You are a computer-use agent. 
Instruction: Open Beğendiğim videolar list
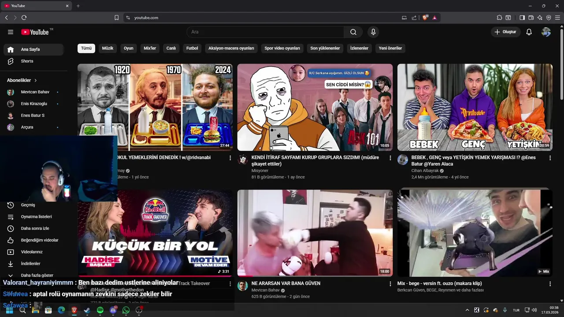(33, 240)
